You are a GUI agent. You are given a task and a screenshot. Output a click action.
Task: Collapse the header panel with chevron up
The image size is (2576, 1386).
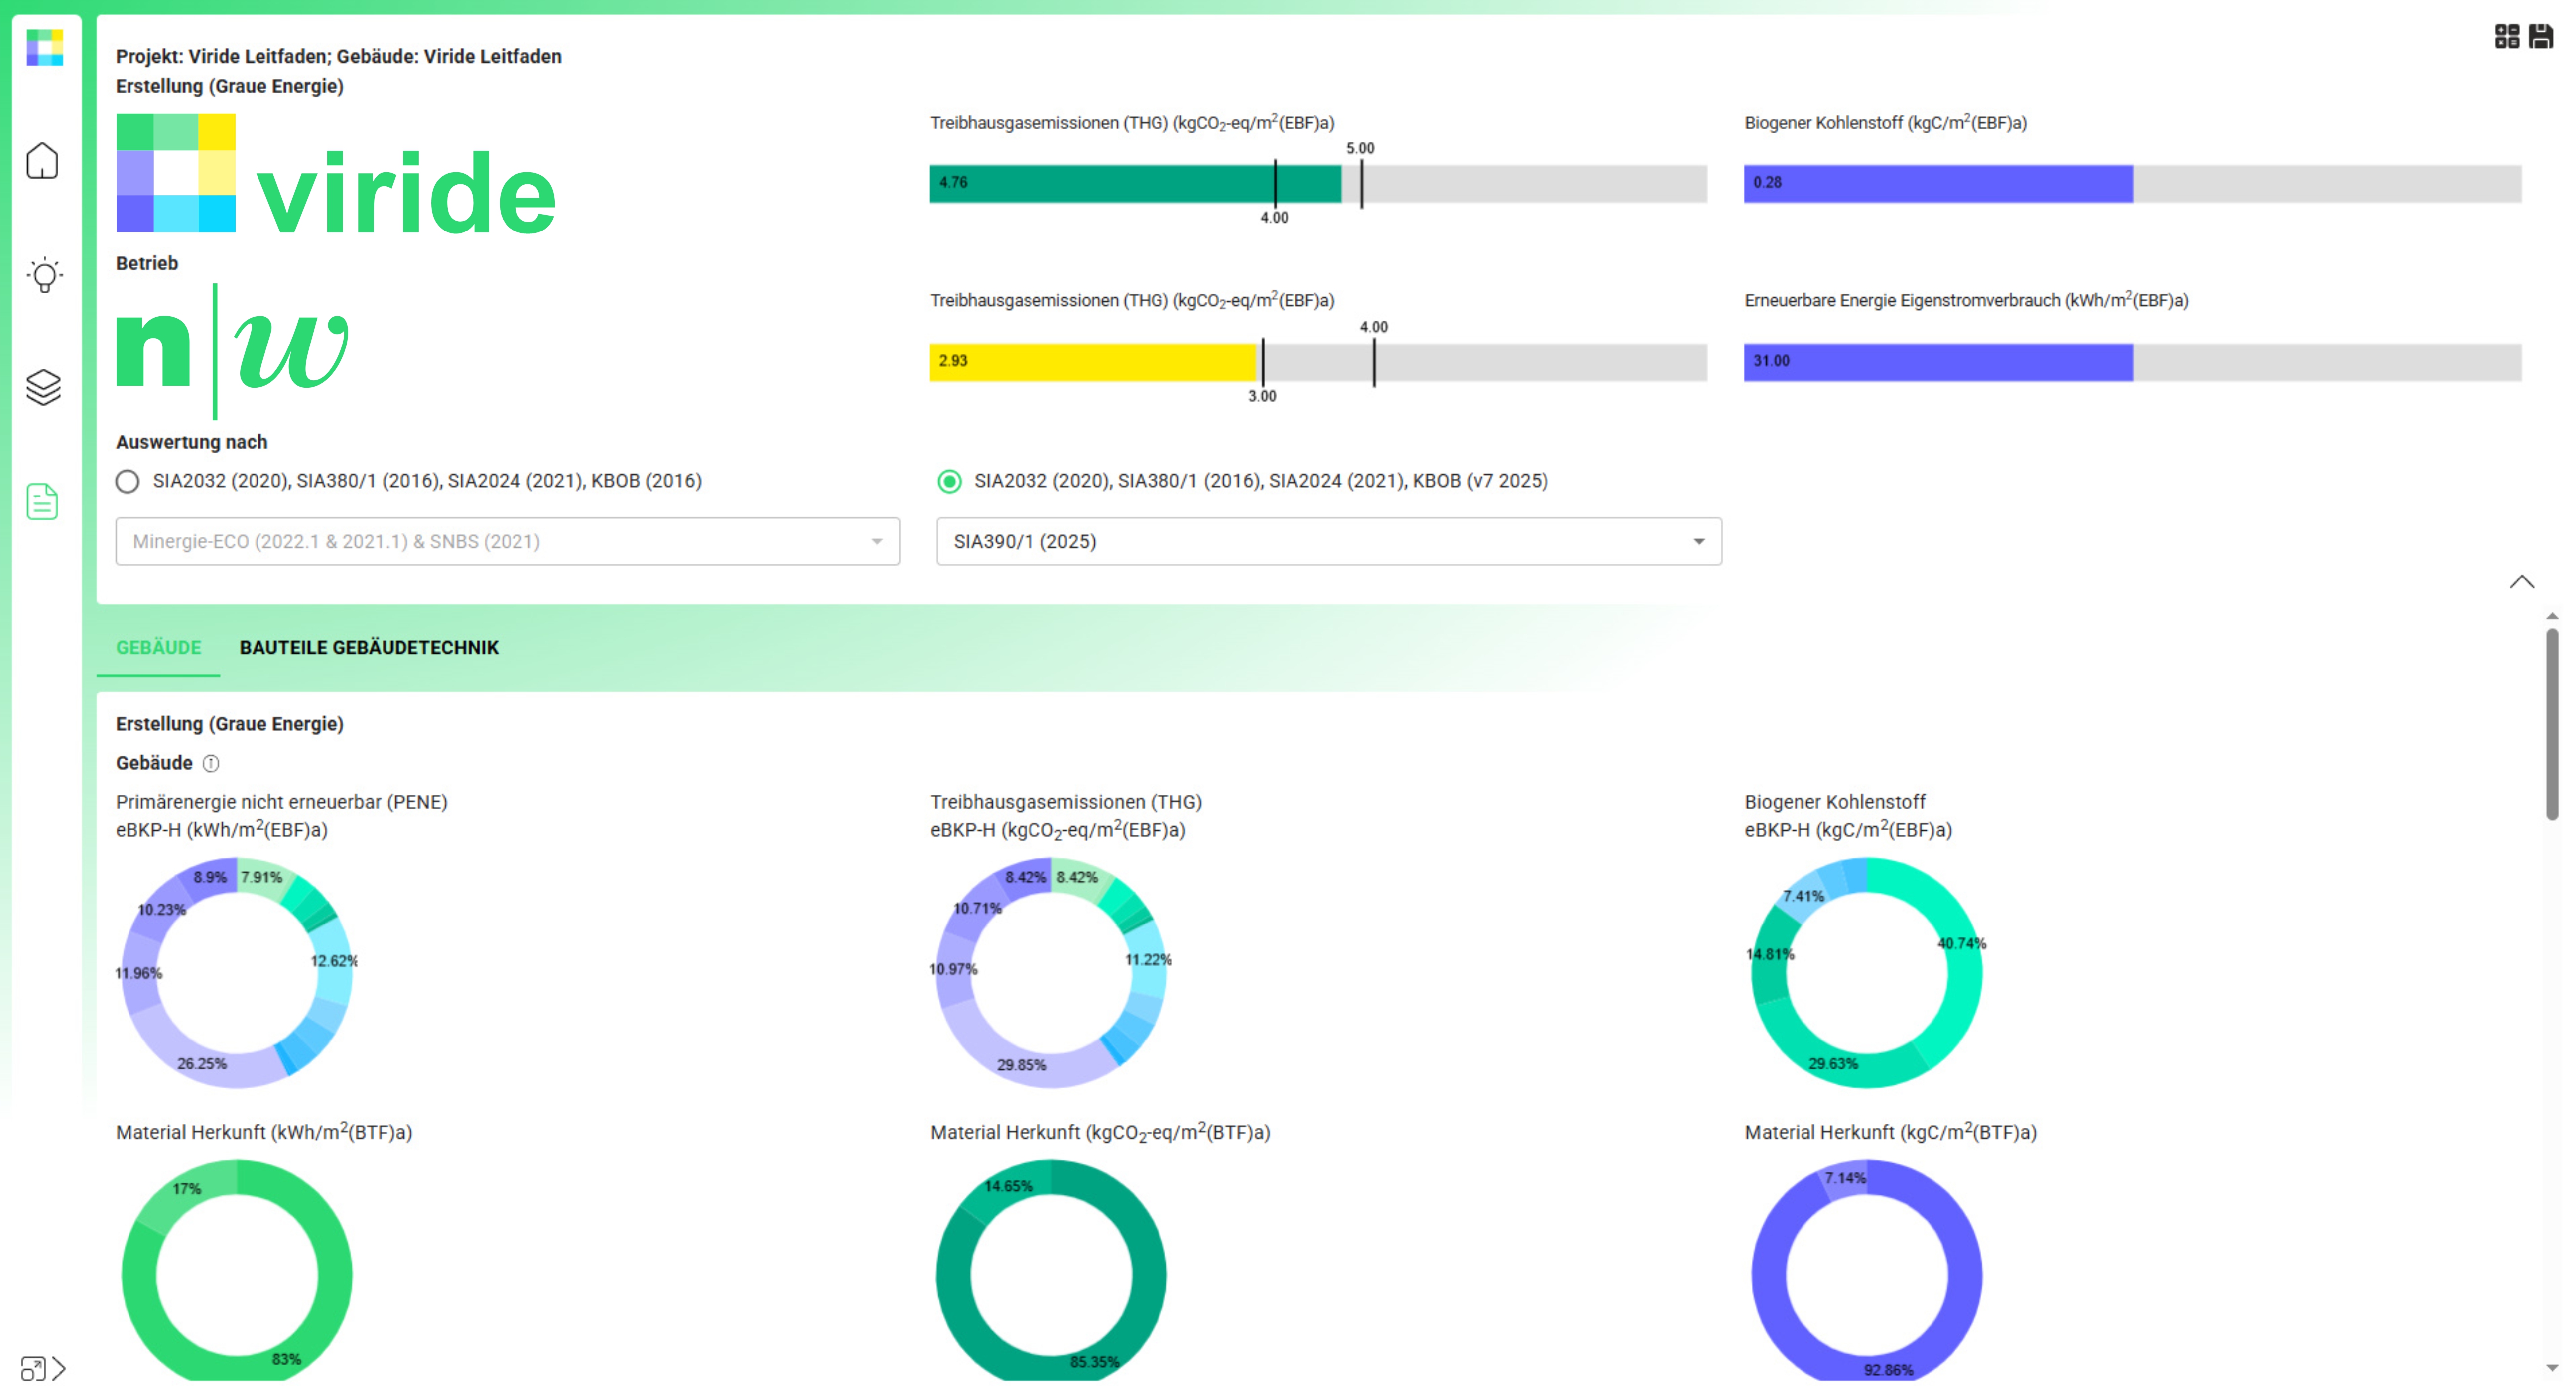point(2521,581)
